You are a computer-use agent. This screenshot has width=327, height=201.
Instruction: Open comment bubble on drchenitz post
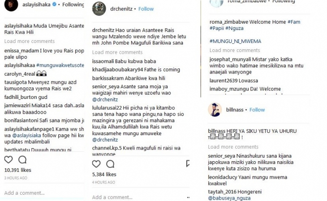coord(110,164)
